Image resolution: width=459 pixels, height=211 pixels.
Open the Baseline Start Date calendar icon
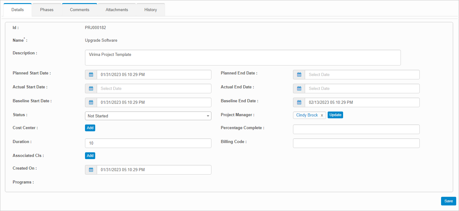(91, 103)
